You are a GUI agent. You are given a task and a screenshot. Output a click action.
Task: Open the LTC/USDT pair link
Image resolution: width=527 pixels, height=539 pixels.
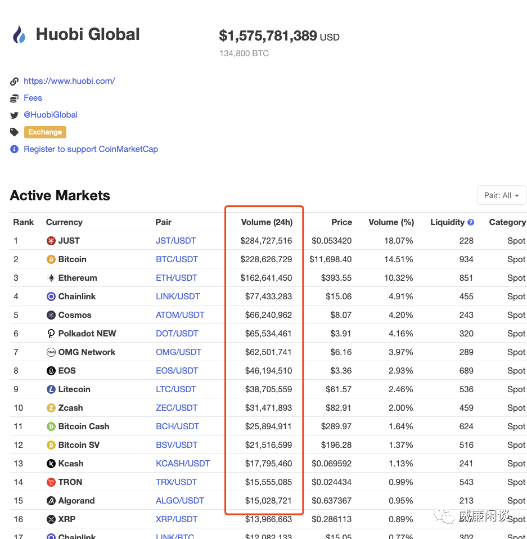click(176, 389)
